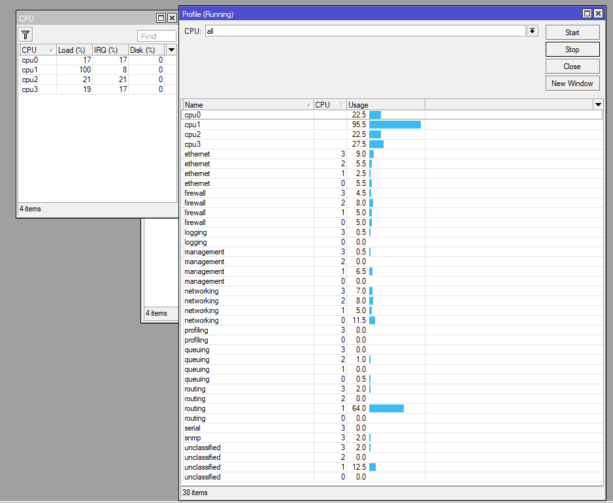Click '4 items' status in CPU window
Image resolution: width=613 pixels, height=503 pixels.
tap(30, 209)
